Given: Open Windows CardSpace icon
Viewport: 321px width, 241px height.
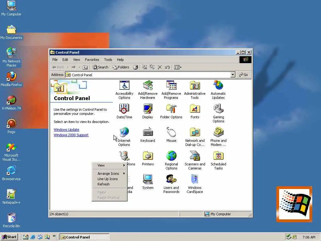Looking at the screenshot, I should (x=195, y=184).
